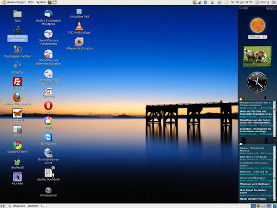
Task: Open headline 'Nadal schlägt Murray'
Action: [253, 199]
